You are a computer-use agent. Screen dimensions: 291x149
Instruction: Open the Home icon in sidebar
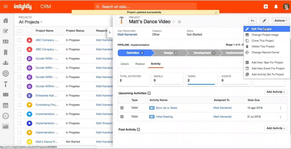[5, 20]
